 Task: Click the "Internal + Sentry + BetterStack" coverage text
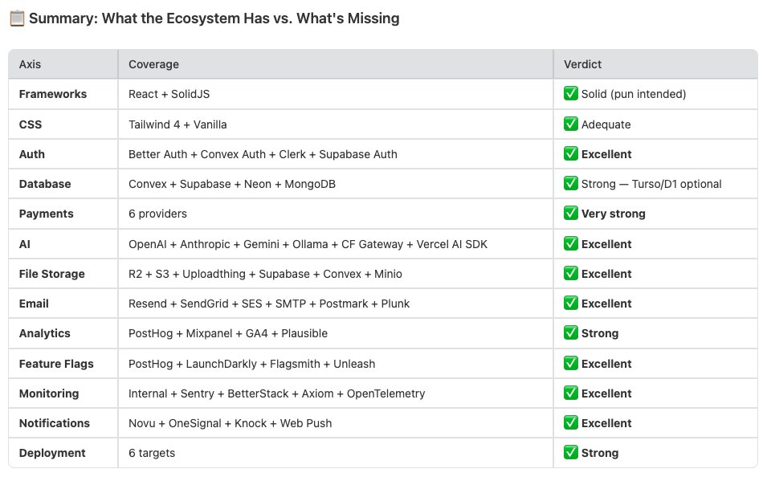tap(208, 394)
